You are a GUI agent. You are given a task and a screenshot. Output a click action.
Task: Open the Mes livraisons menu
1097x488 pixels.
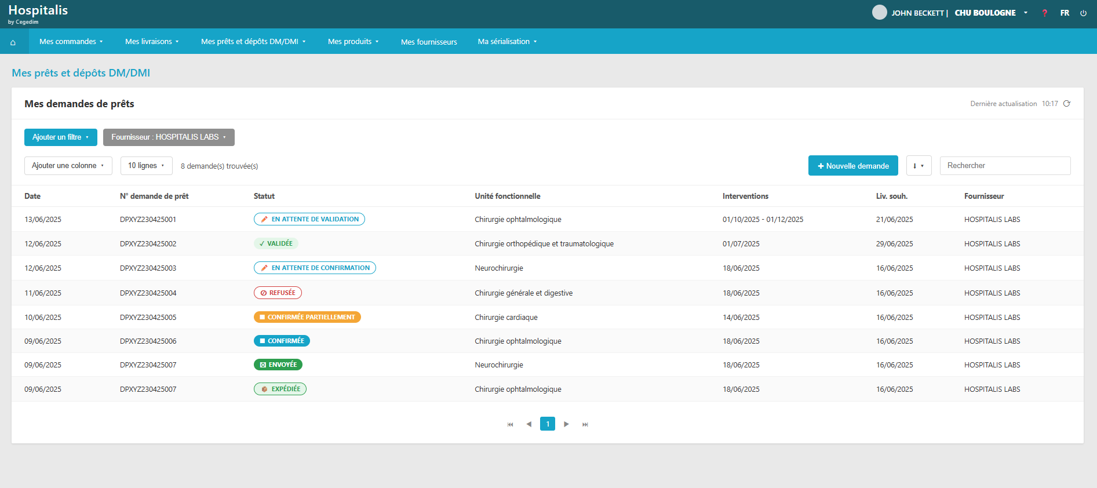click(x=152, y=42)
